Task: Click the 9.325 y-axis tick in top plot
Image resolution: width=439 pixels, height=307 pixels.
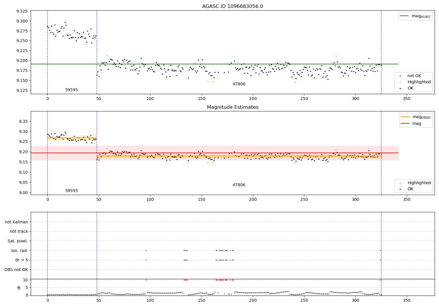Action: [x=22, y=11]
